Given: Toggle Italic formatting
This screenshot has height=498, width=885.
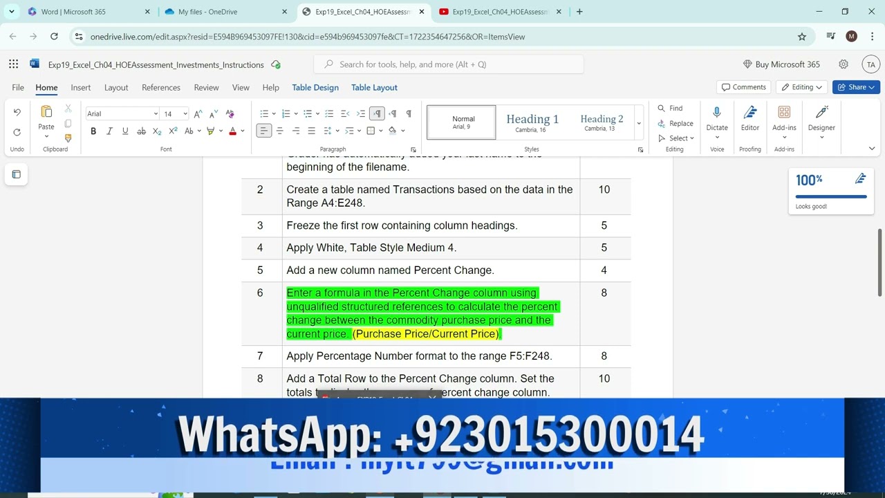Looking at the screenshot, I should tap(109, 131).
